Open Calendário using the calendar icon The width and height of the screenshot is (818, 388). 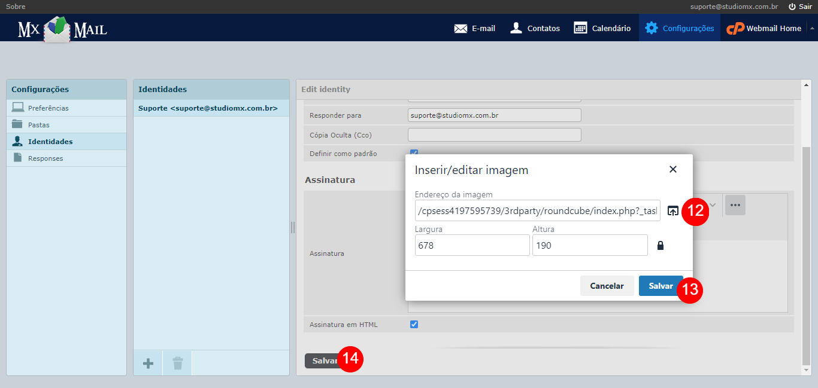[581, 28]
